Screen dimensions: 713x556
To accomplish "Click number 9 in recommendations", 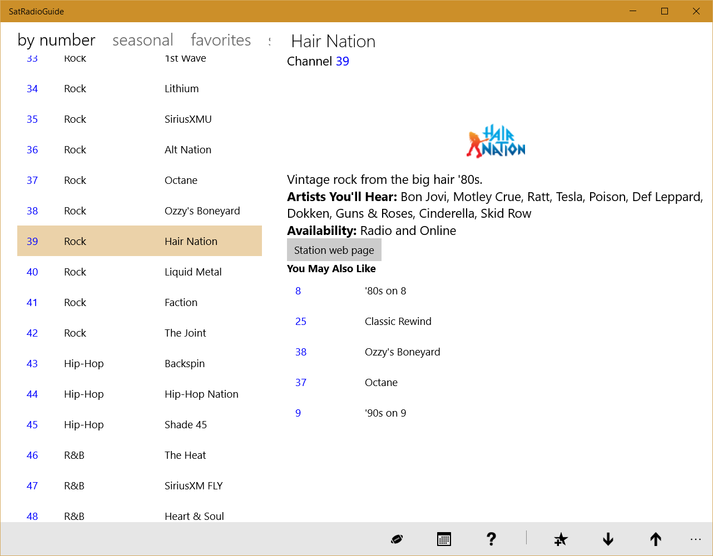I will pos(298,413).
